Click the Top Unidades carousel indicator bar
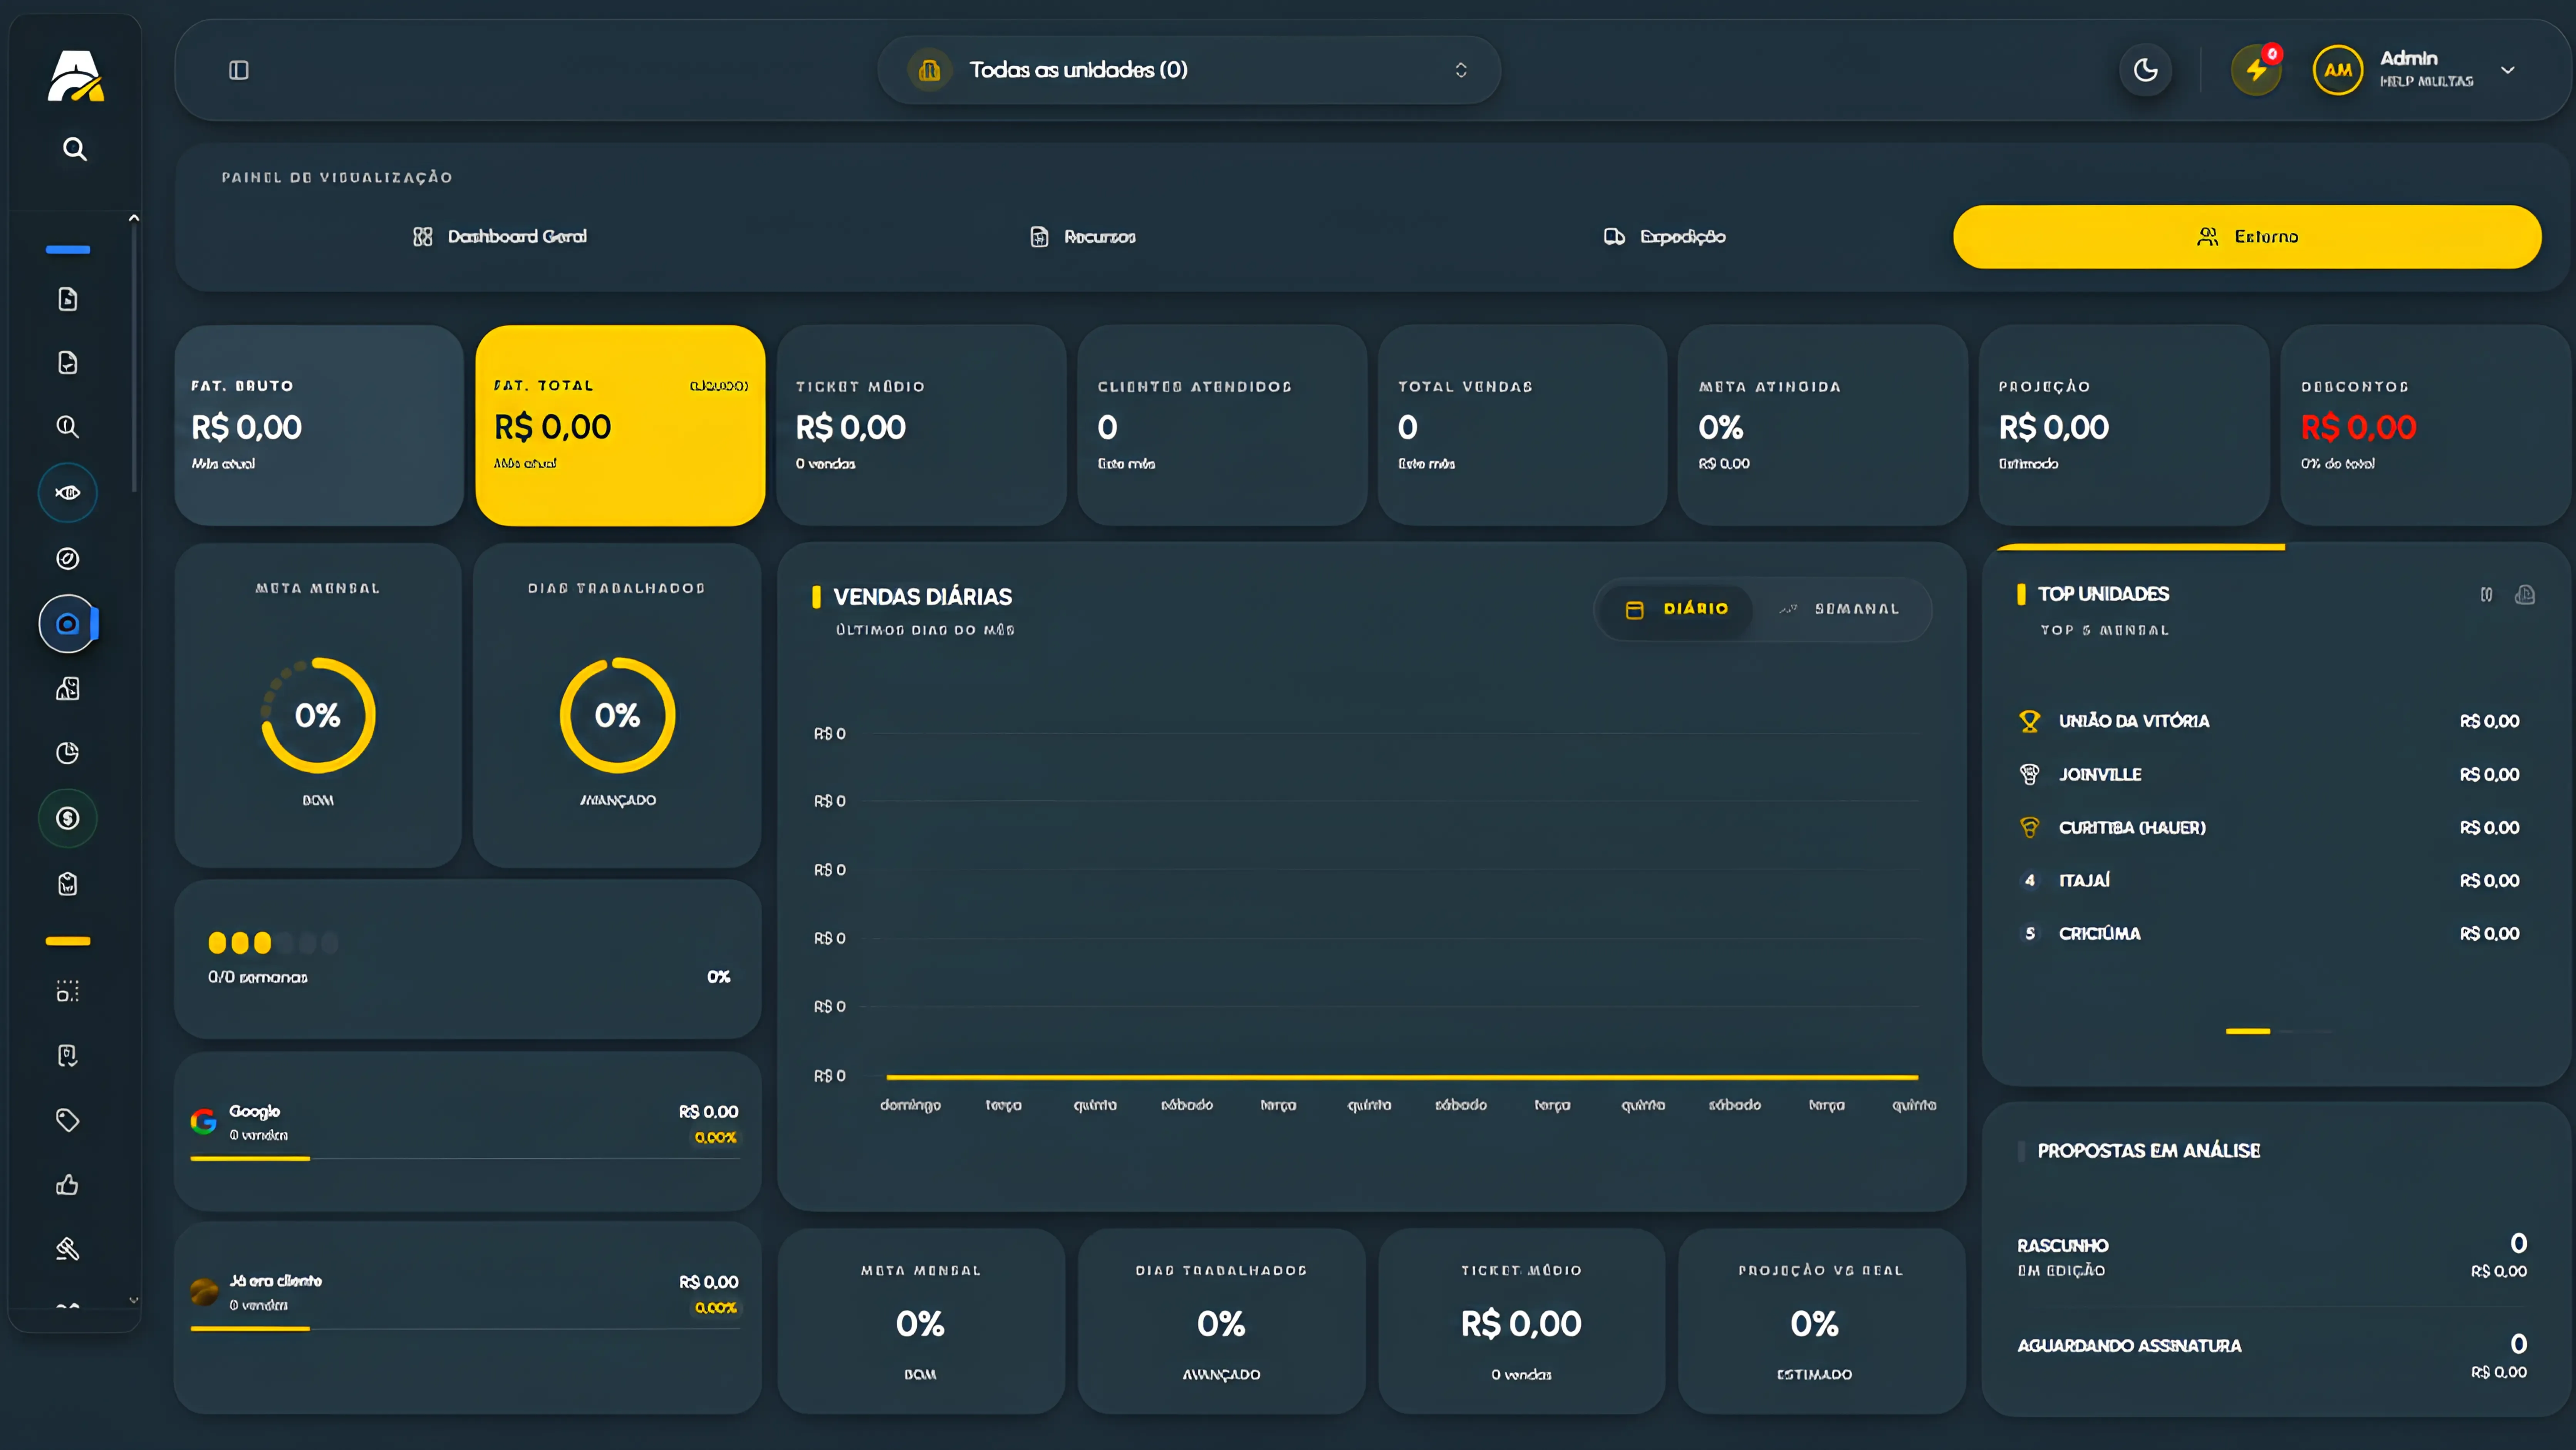 pyautogui.click(x=2248, y=1031)
